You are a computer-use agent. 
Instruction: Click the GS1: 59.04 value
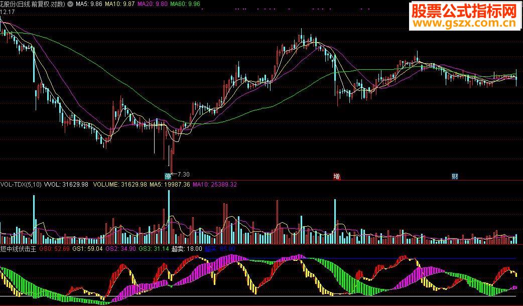click(87, 249)
